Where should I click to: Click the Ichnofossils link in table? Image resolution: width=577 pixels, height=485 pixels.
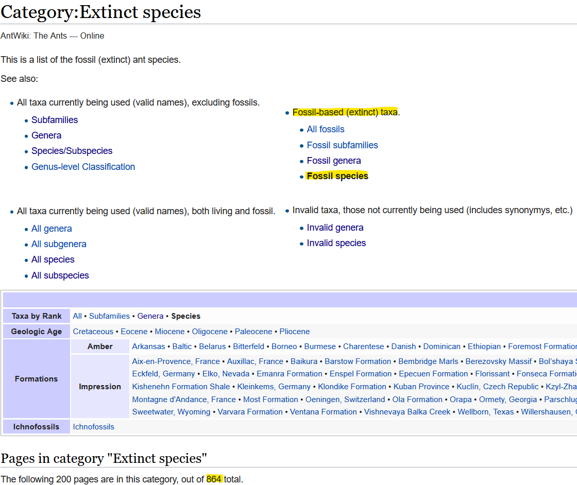[93, 427]
